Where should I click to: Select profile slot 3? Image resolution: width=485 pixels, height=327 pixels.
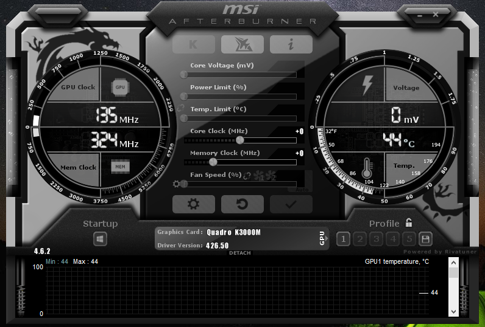point(376,239)
